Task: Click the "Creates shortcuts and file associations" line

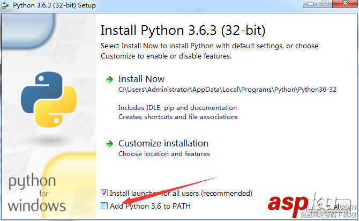Action: point(178,116)
